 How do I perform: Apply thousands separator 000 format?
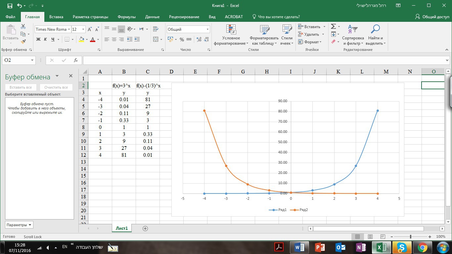(189, 39)
